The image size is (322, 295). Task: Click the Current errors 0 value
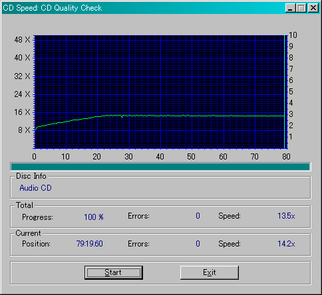click(198, 244)
